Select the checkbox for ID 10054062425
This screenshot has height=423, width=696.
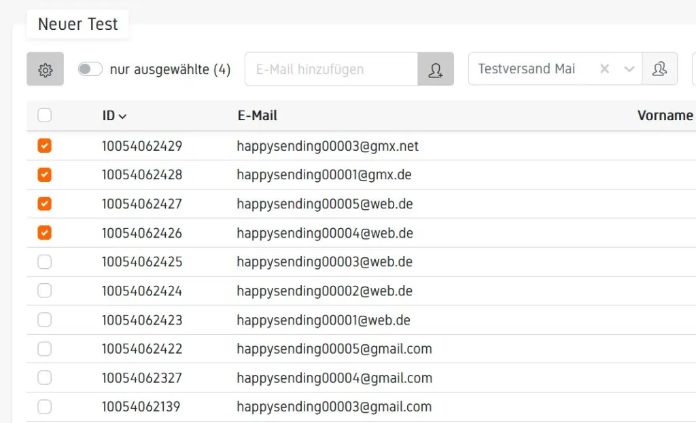point(44,262)
